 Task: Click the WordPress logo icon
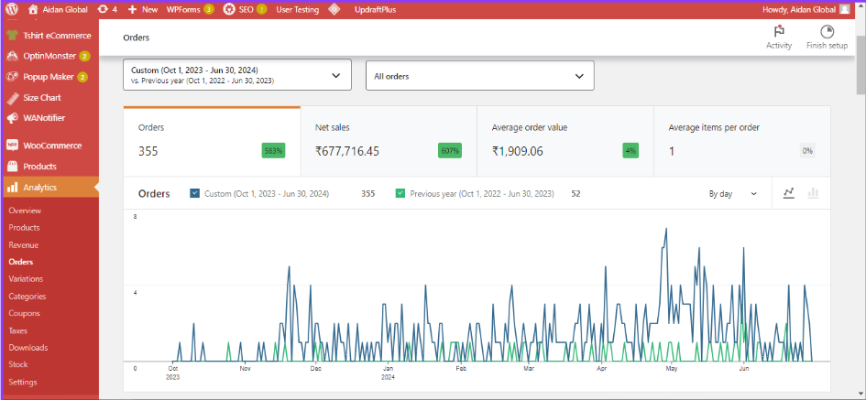coord(12,9)
